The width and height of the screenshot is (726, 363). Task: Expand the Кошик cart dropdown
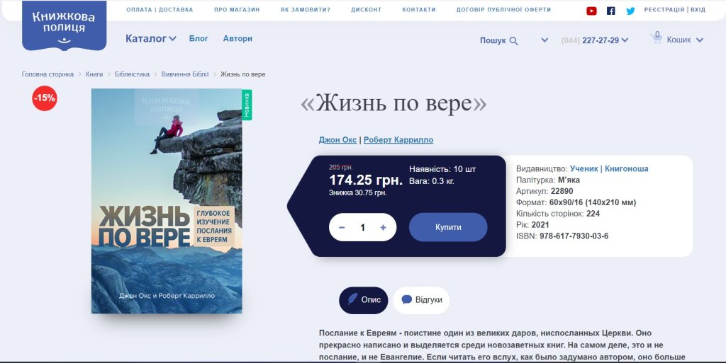coord(700,40)
